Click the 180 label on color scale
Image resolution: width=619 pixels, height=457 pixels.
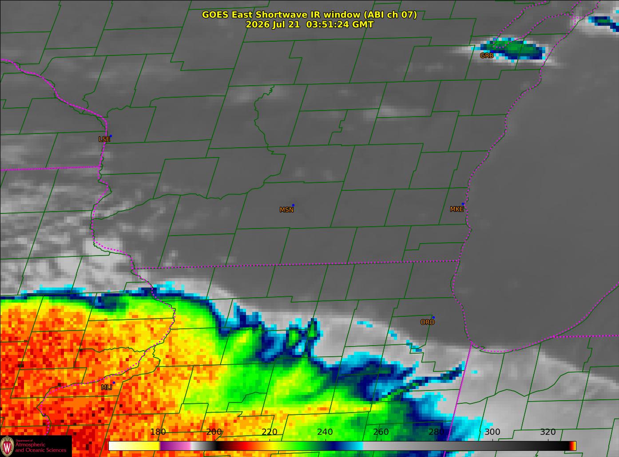(x=158, y=432)
